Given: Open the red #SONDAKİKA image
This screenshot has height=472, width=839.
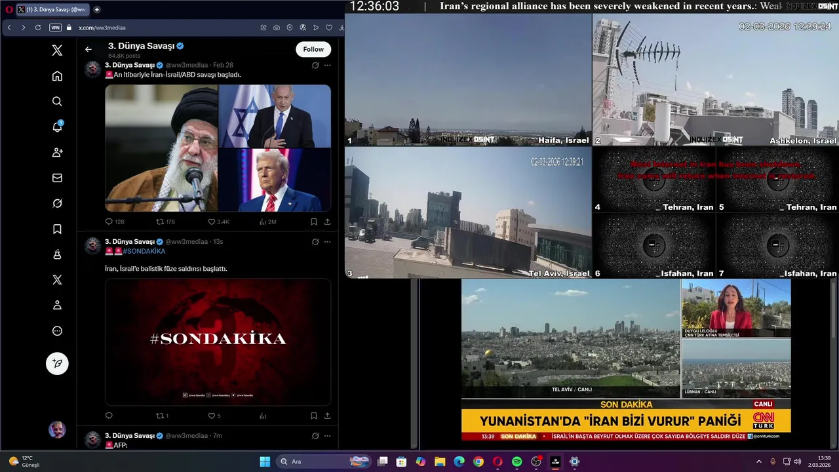Looking at the screenshot, I should coord(218,342).
